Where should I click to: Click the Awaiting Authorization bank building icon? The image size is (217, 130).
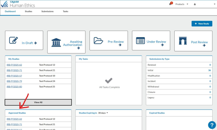56,43
